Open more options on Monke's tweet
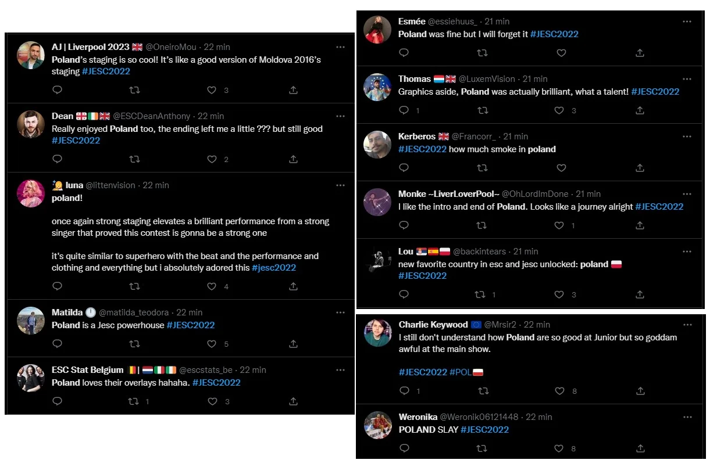This screenshot has height=467, width=717. click(x=687, y=193)
